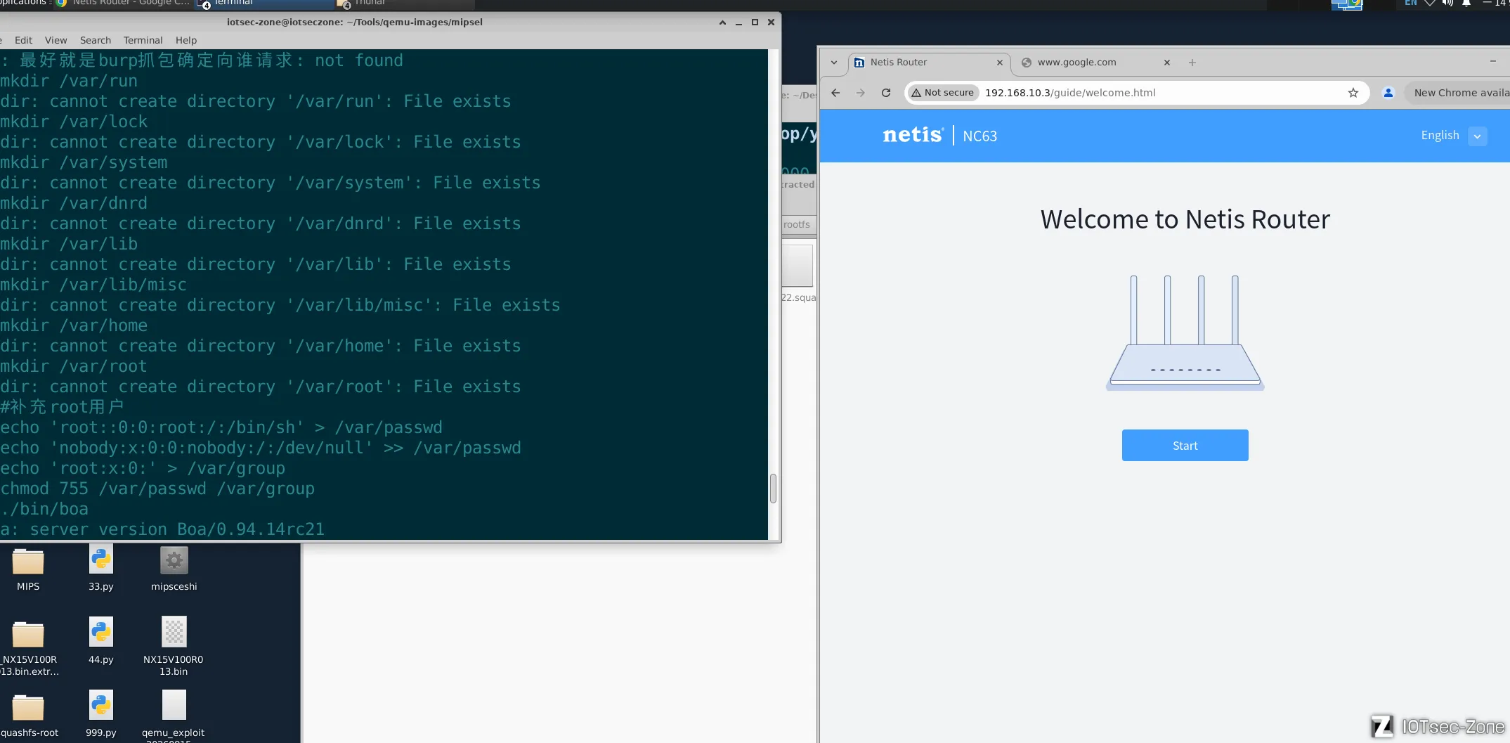
Task: Open the Help menu in Terminal
Action: (186, 40)
